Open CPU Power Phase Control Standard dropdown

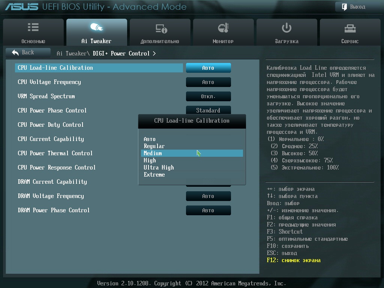[208, 110]
